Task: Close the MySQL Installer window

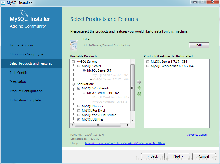Action: 213,2
